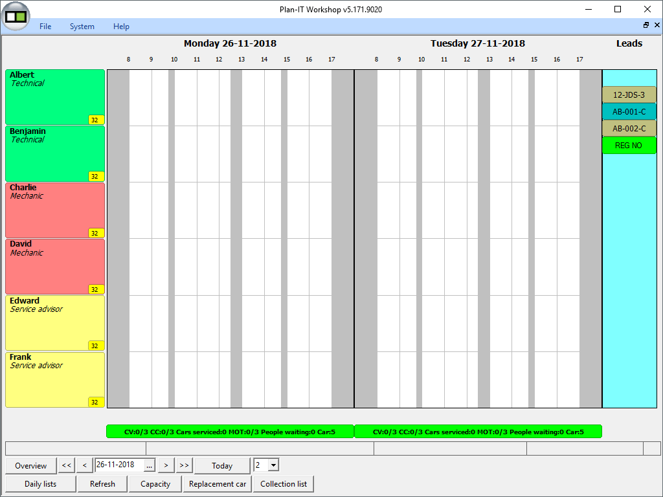
Task: Open the Overview screen
Action: coord(31,466)
